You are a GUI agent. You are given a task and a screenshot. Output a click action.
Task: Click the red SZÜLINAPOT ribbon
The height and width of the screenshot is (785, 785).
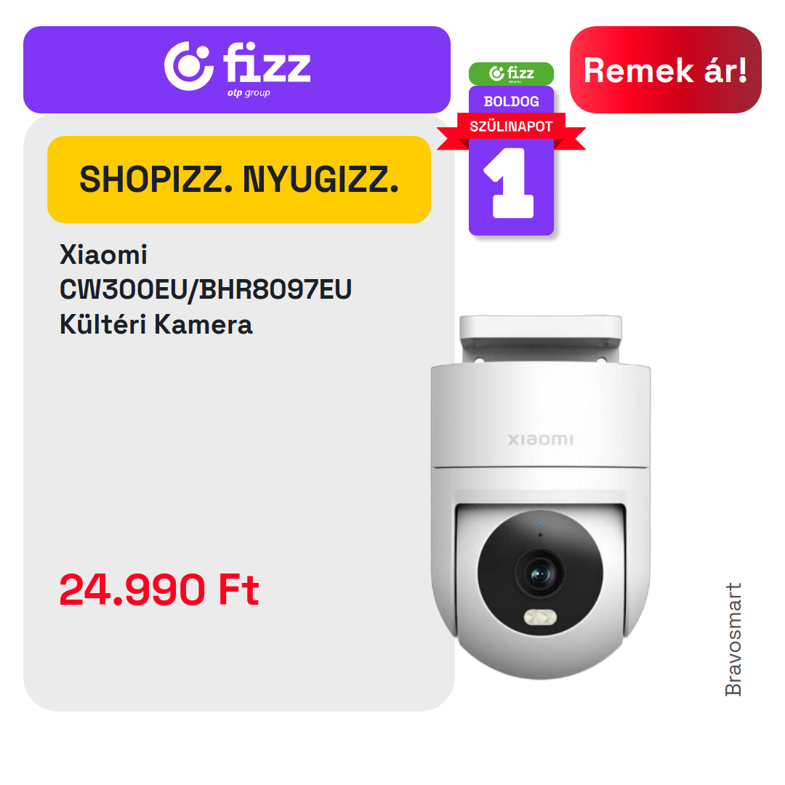click(x=511, y=126)
